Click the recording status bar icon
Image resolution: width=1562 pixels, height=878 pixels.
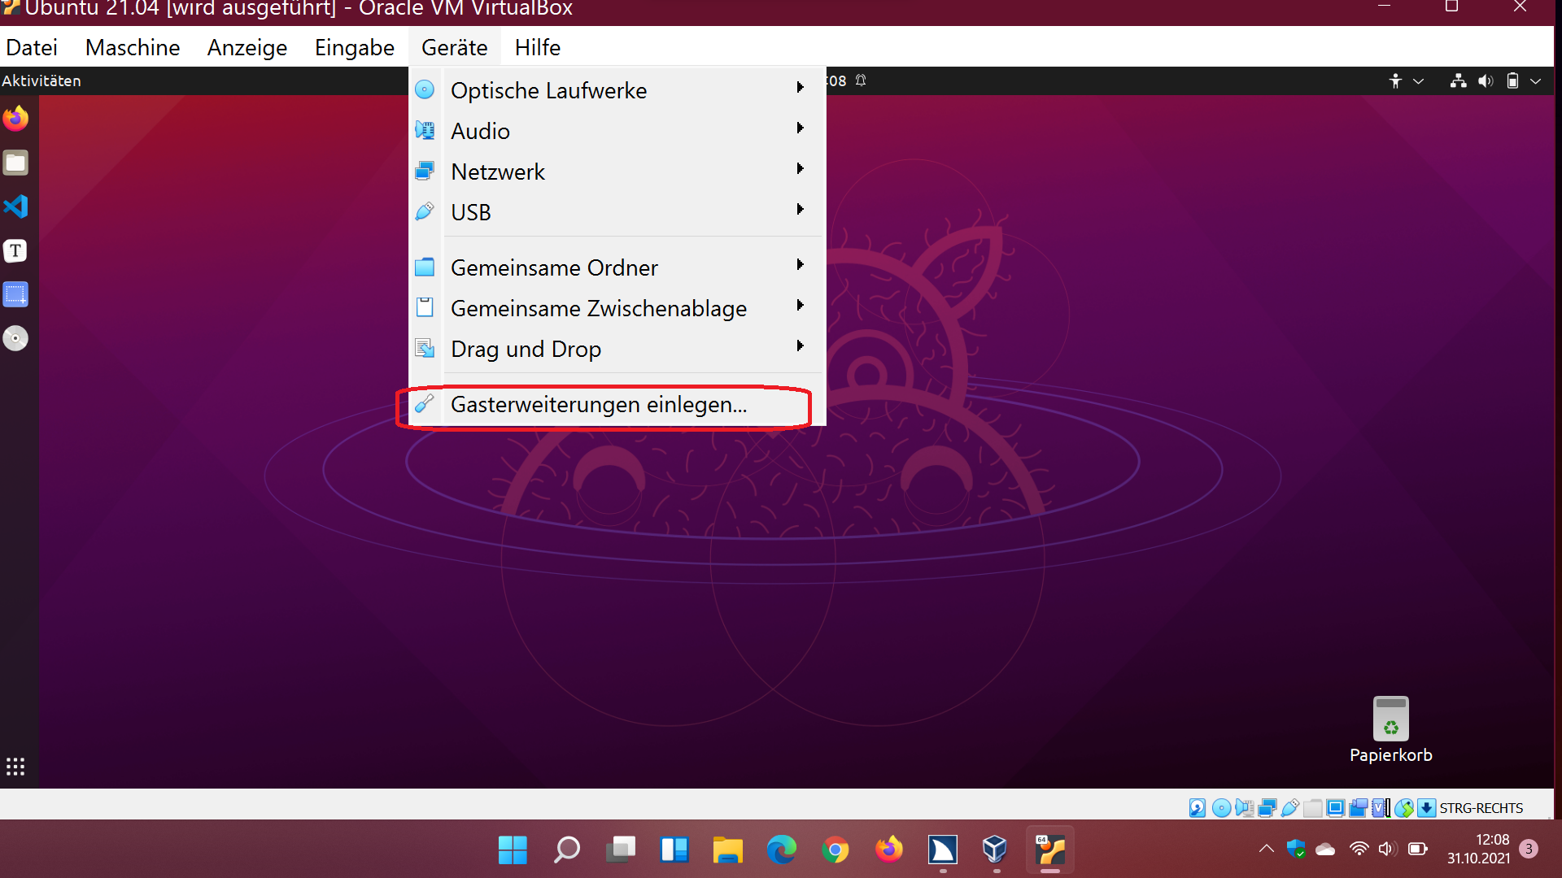pyautogui.click(x=1358, y=808)
